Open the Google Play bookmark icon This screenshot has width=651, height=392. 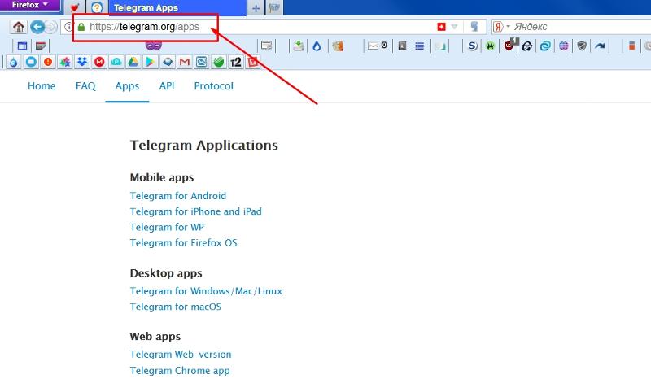tap(151, 63)
